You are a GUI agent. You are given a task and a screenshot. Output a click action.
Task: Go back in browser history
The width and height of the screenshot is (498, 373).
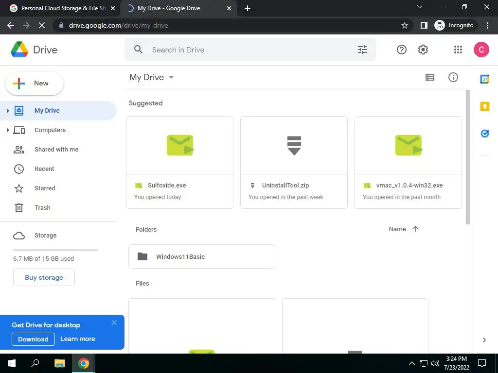coord(11,25)
